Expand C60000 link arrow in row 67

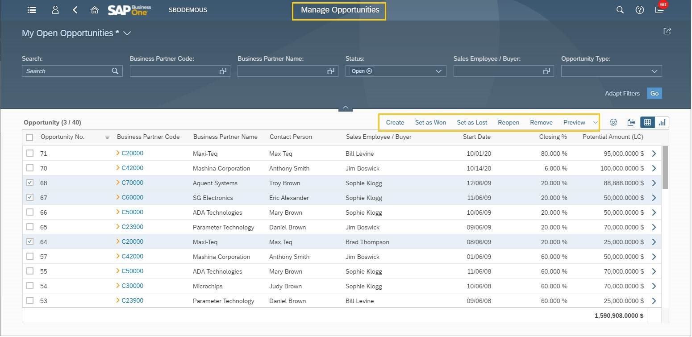click(x=118, y=197)
